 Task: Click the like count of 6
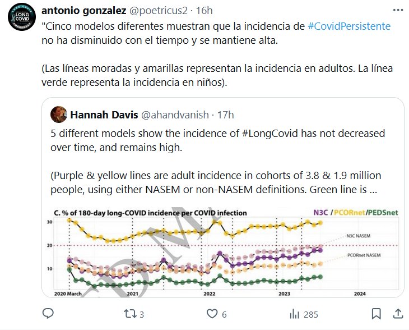click(x=224, y=314)
